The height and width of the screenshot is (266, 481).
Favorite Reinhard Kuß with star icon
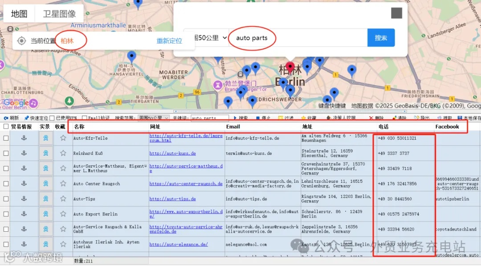click(63, 153)
